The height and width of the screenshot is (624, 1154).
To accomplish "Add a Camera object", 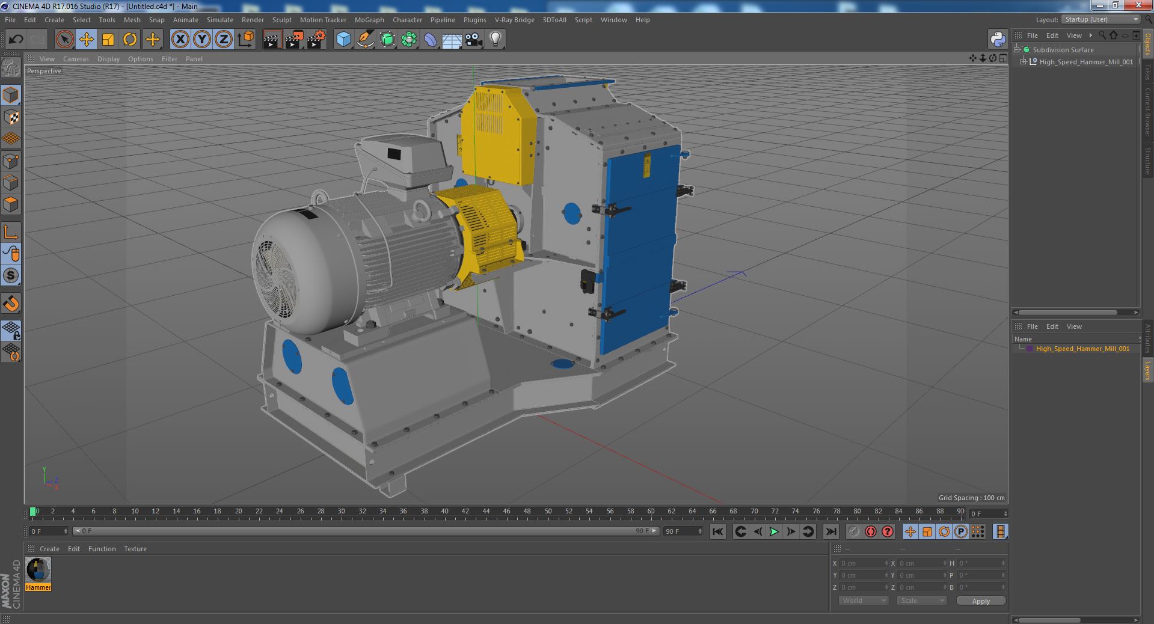I will [x=473, y=40].
